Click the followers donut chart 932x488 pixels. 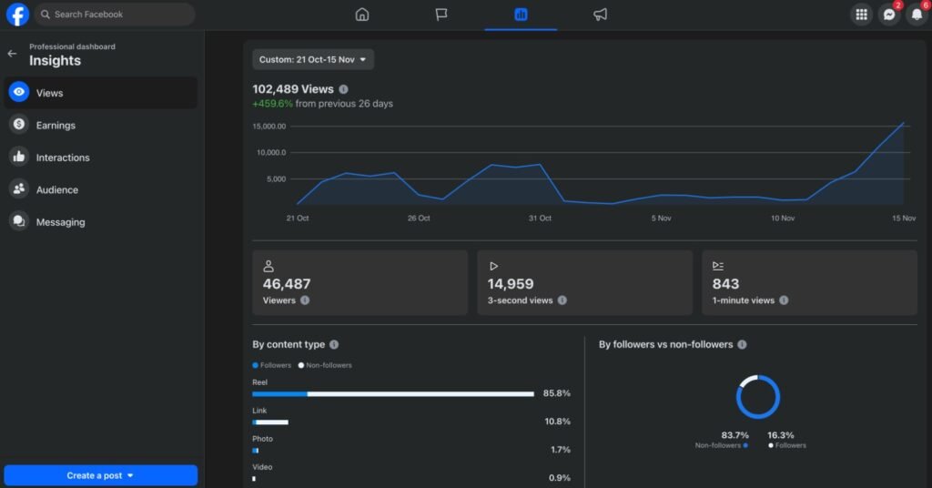(757, 397)
